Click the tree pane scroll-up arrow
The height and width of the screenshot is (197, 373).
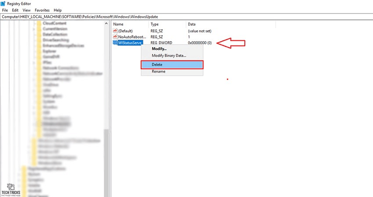[x=106, y=24]
